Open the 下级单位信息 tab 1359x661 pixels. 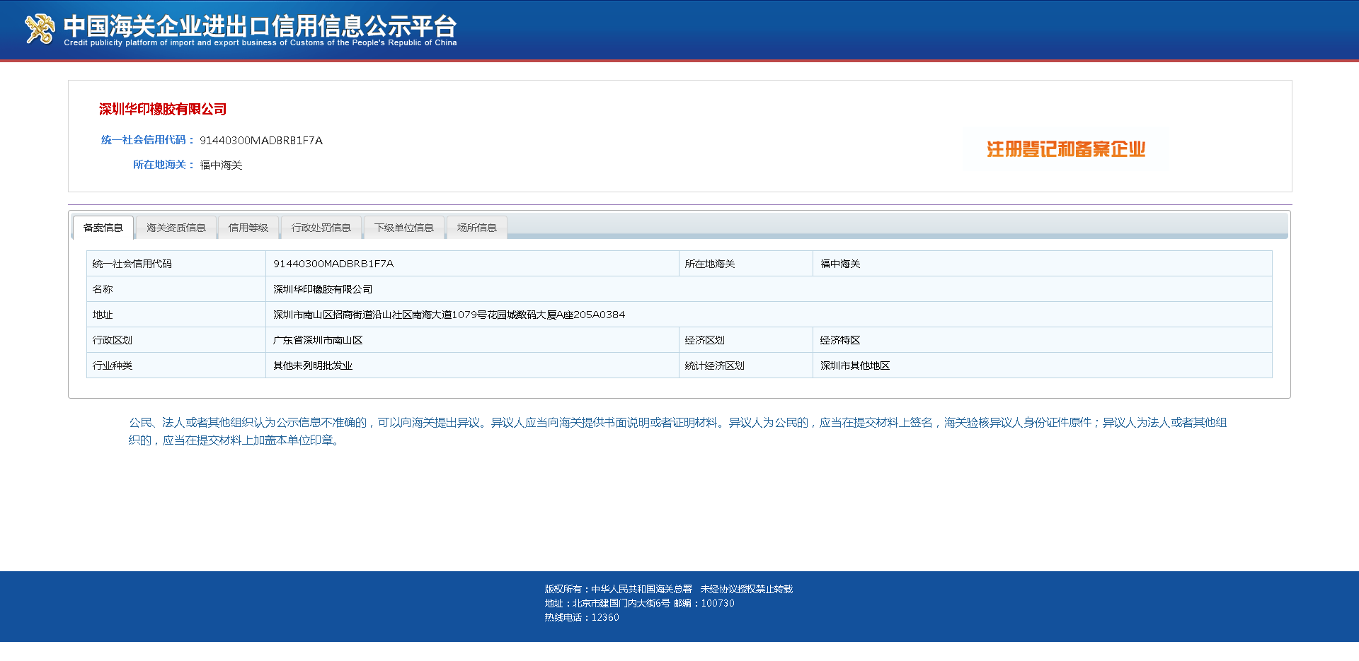click(x=404, y=228)
